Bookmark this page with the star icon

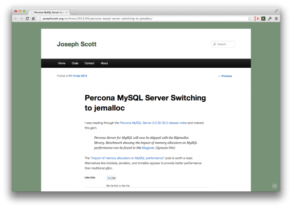250,19
